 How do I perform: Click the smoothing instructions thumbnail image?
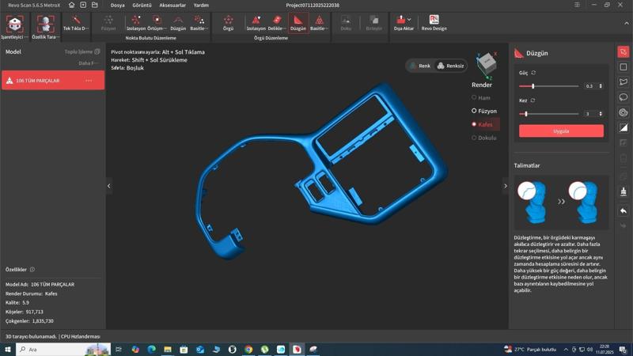pyautogui.click(x=561, y=203)
